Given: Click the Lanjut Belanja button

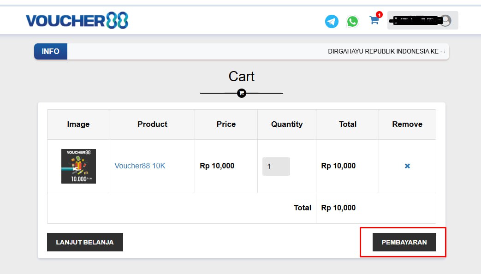Looking at the screenshot, I should pyautogui.click(x=85, y=242).
